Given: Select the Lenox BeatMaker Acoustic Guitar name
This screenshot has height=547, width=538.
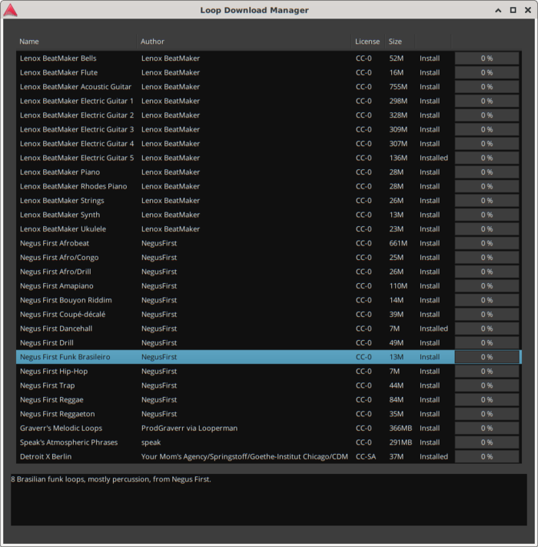Looking at the screenshot, I should pos(75,87).
